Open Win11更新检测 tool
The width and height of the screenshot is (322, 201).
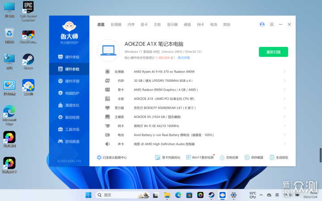pos(200,158)
